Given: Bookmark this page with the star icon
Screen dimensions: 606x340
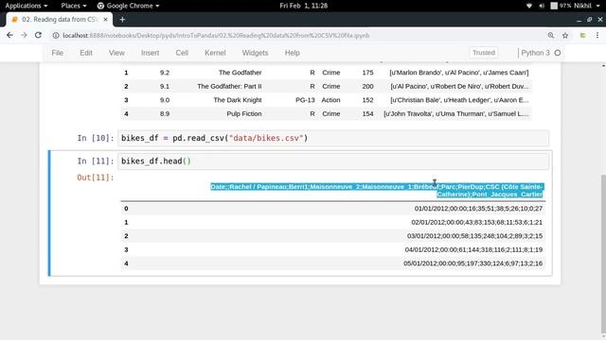Looking at the screenshot, I should pos(565,36).
